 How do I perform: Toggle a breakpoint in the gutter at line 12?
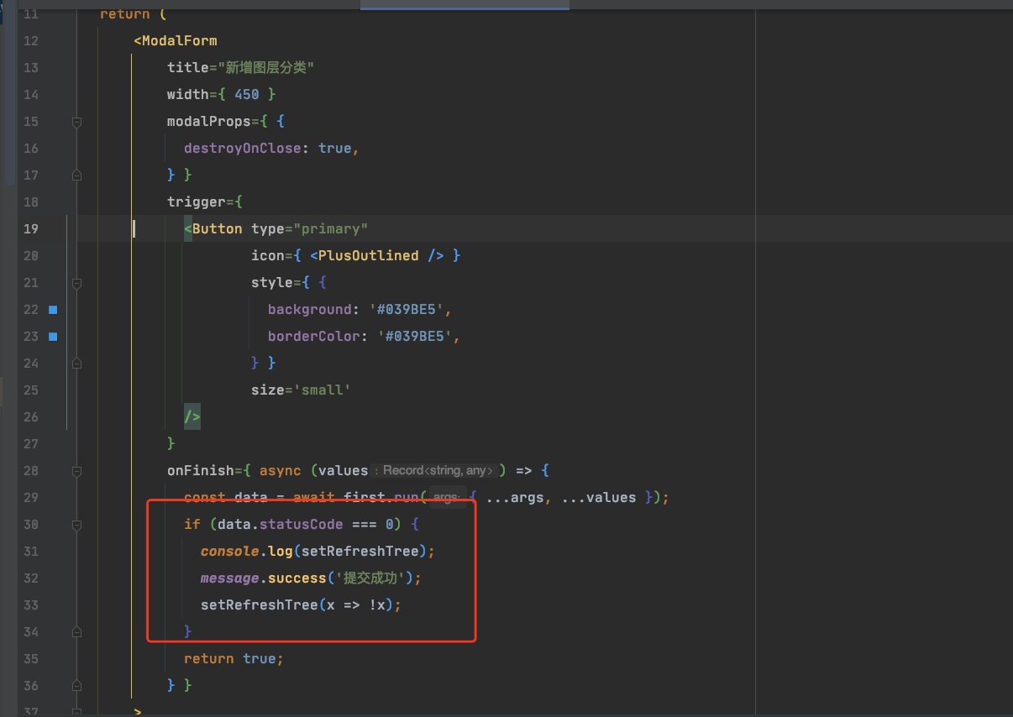(55, 40)
